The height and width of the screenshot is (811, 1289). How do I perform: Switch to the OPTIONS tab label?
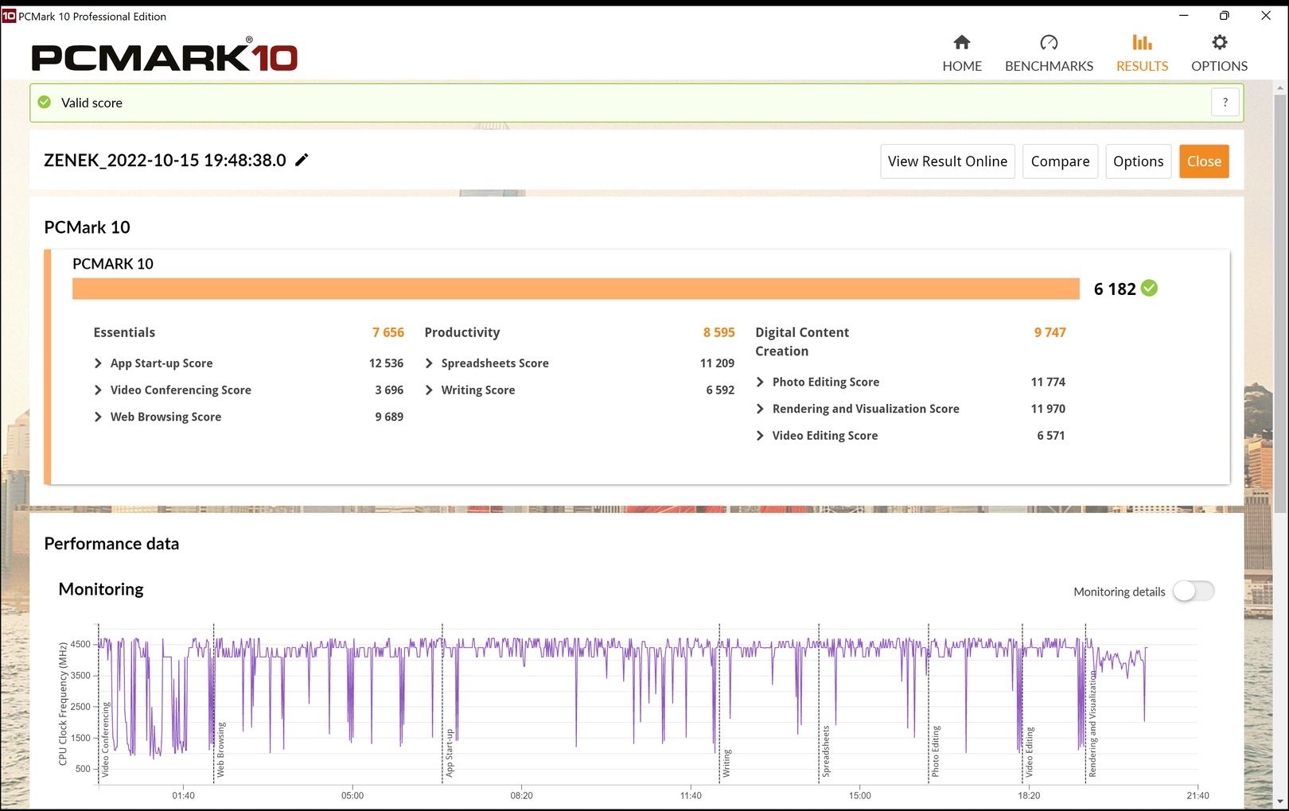click(1219, 66)
